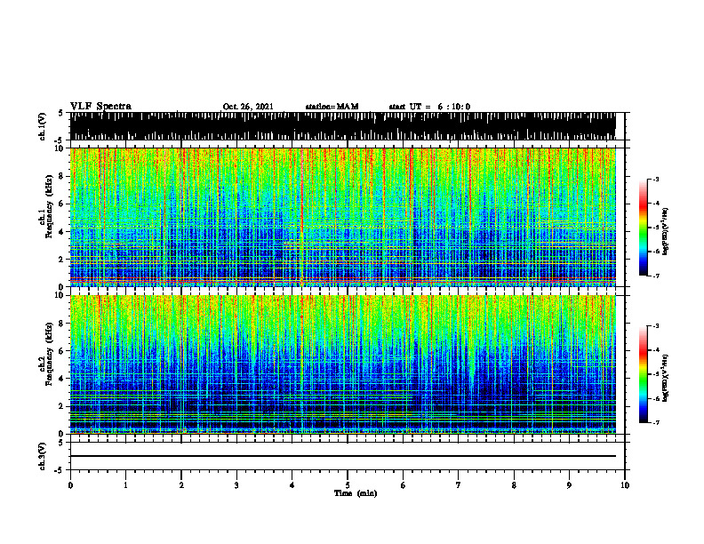This screenshot has width=704, height=544.
Task: Click time axis tick label "3"
Action: pos(236,485)
